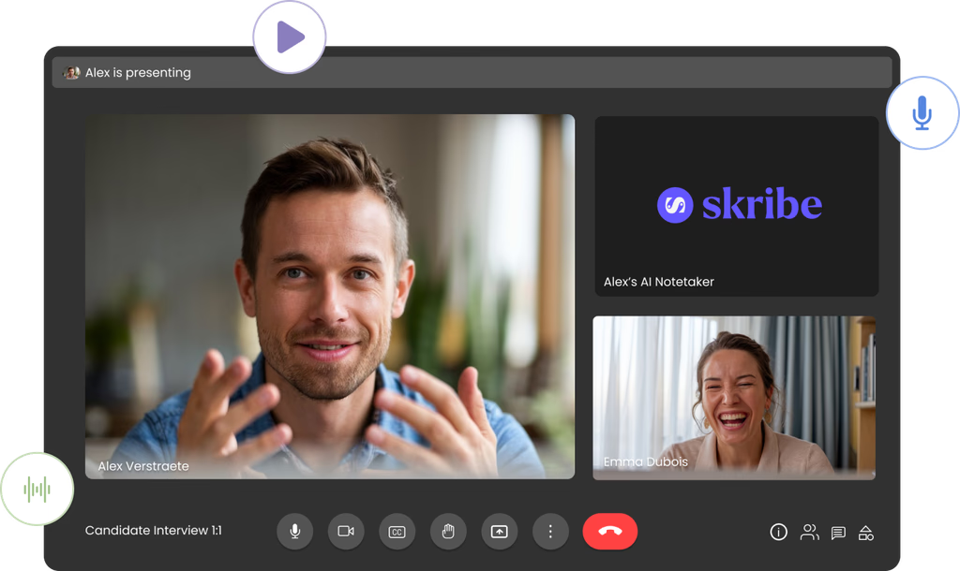Raise your hand in the meeting
The width and height of the screenshot is (960, 571).
(x=448, y=532)
